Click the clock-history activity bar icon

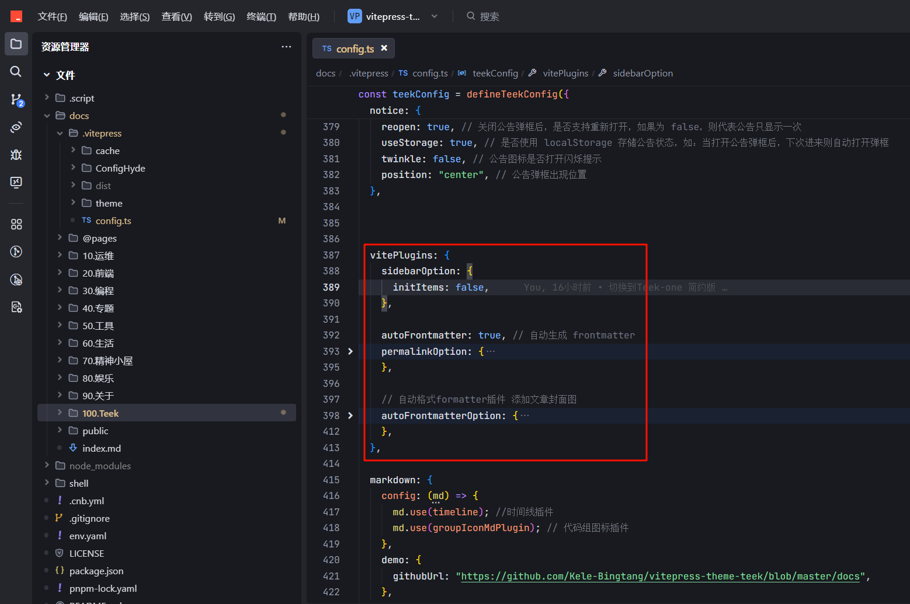pyautogui.click(x=16, y=280)
